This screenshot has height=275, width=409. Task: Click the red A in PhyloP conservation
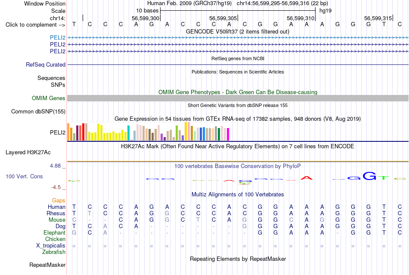[x=307, y=178]
